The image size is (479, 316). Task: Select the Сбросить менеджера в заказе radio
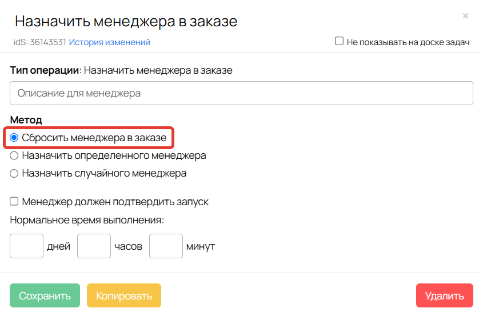(14, 138)
